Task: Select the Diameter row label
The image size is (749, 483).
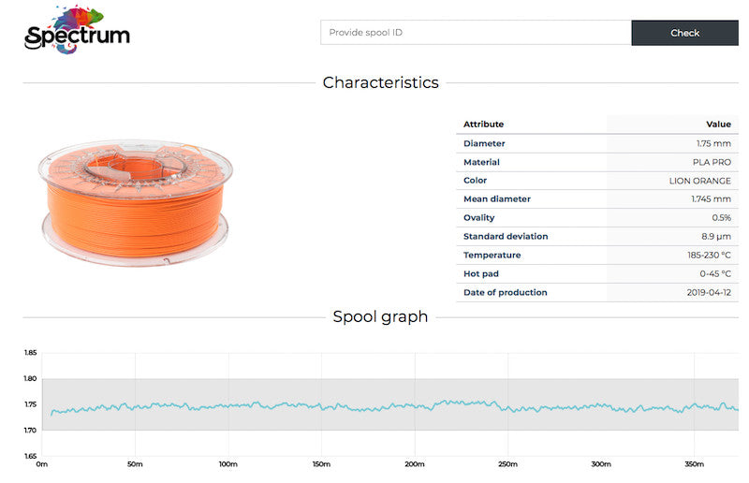Action: 484,143
